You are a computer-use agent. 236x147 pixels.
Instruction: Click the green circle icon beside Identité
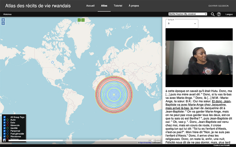coord(8,128)
